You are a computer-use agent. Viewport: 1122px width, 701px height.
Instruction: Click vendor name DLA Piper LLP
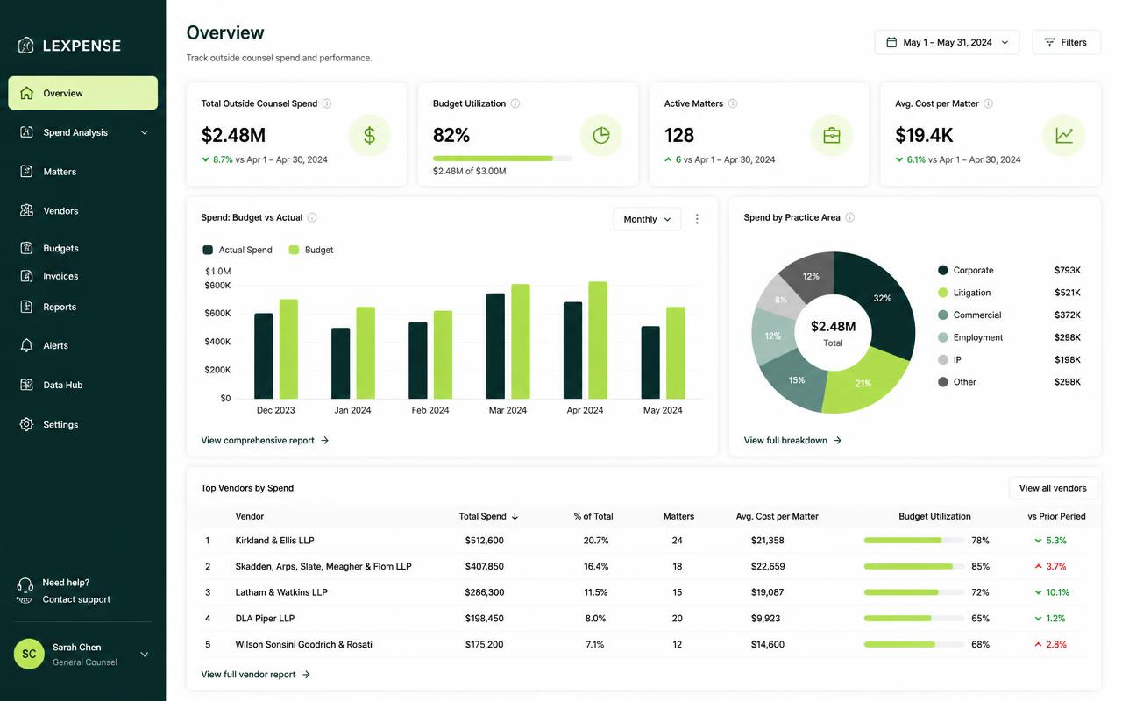point(265,619)
